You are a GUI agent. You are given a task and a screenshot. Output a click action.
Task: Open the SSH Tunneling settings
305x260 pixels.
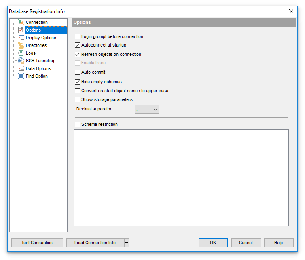tap(40, 61)
